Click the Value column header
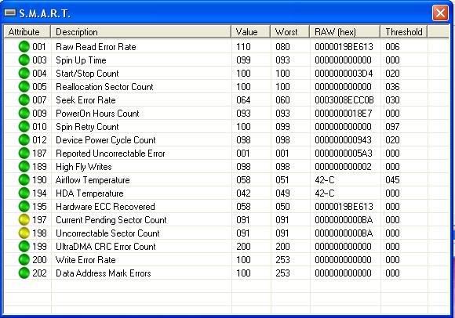The image size is (455, 318). (251, 31)
